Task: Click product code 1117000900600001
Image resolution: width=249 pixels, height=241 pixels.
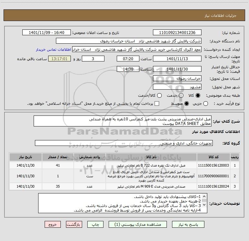Action: coord(213,176)
